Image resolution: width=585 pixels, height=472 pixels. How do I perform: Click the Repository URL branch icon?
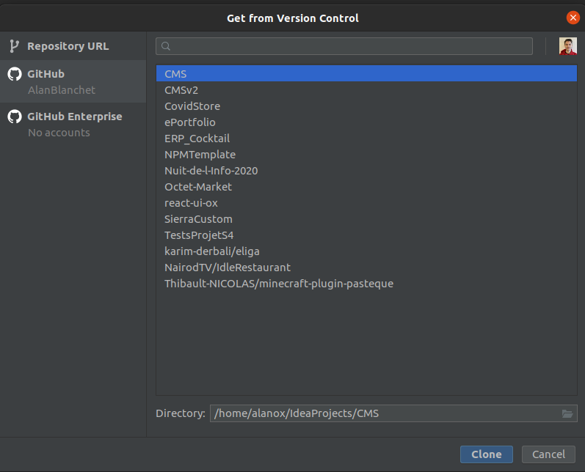14,46
